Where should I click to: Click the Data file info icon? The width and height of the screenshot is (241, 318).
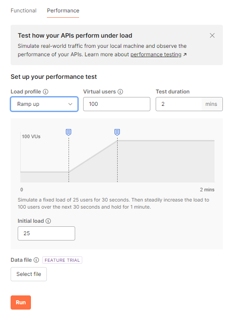(36, 260)
